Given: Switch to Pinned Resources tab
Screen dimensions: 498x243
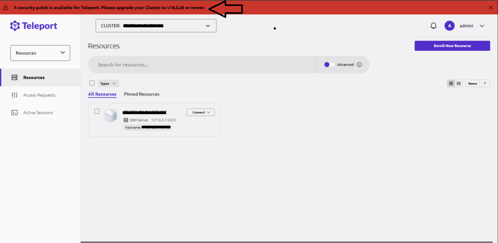Looking at the screenshot, I should 142,94.
